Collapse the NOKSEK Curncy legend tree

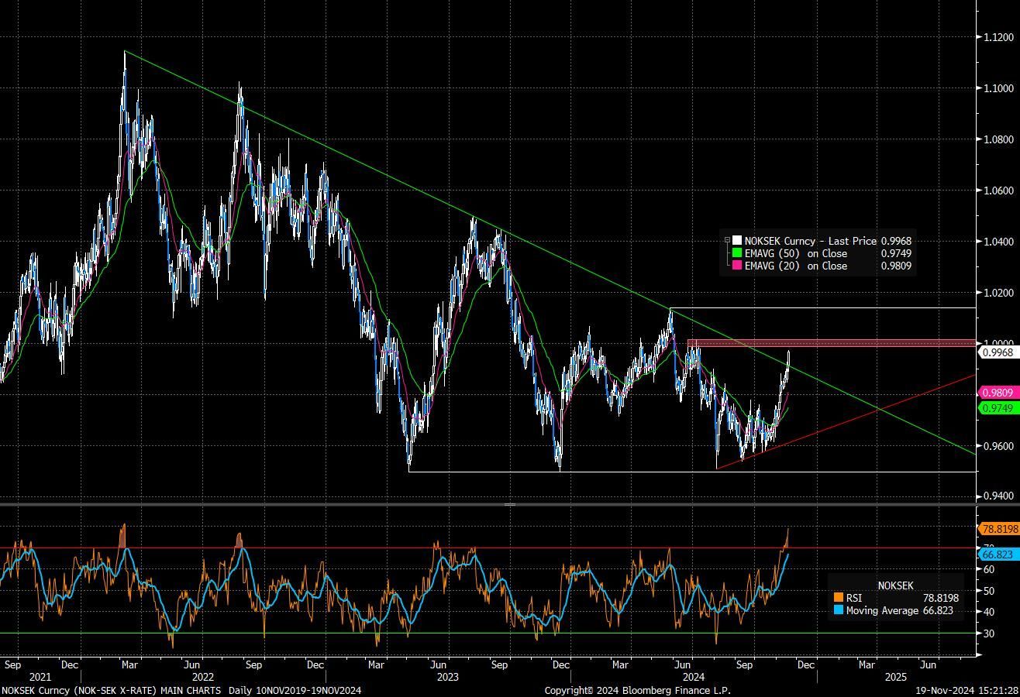pyautogui.click(x=727, y=241)
